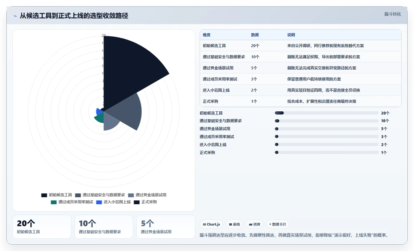The width and height of the screenshot is (414, 251).
Task: Click the axis tick label 20 atop the chart
Action: [x=103, y=35]
